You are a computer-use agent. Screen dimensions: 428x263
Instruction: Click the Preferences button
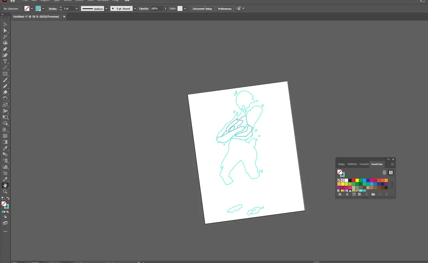tap(225, 8)
